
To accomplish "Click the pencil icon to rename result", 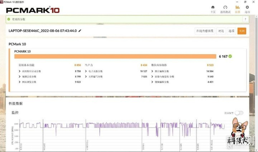I will [x=80, y=31].
